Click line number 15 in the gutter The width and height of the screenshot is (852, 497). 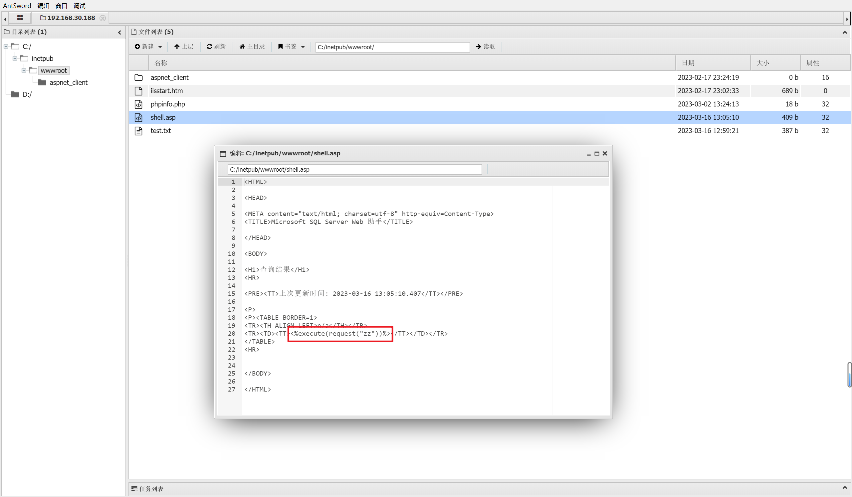coord(232,294)
